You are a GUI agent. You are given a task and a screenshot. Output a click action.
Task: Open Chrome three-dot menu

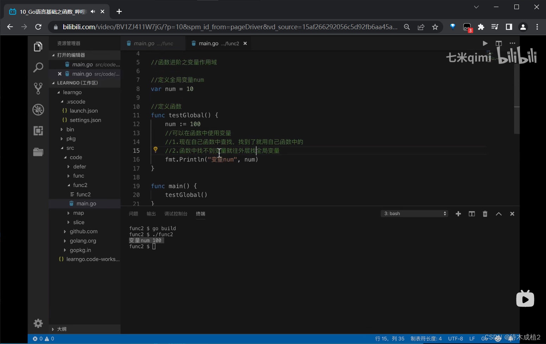(537, 27)
